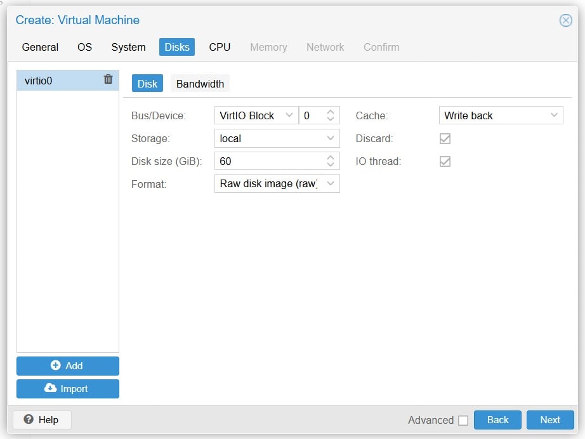This screenshot has height=439, width=585.
Task: Open the Bus/Device VirtIO Block dropdown
Action: coord(289,115)
